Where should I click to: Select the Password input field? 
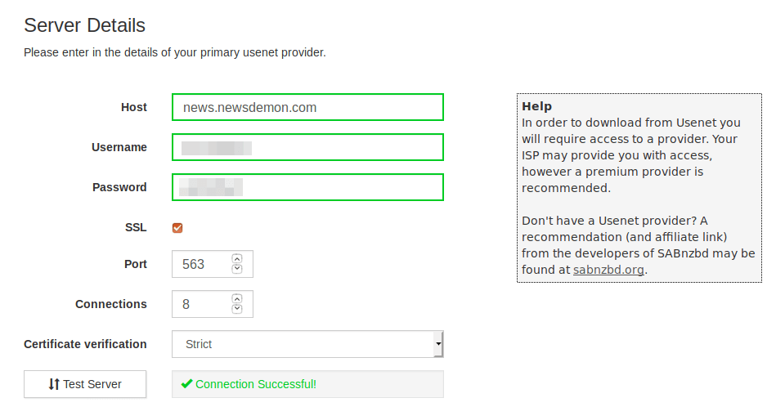coord(307,187)
